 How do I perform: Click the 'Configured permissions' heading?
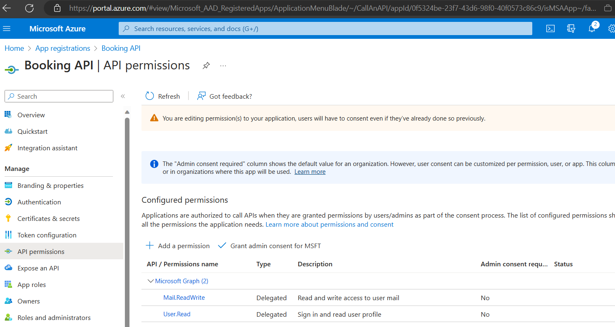(185, 200)
